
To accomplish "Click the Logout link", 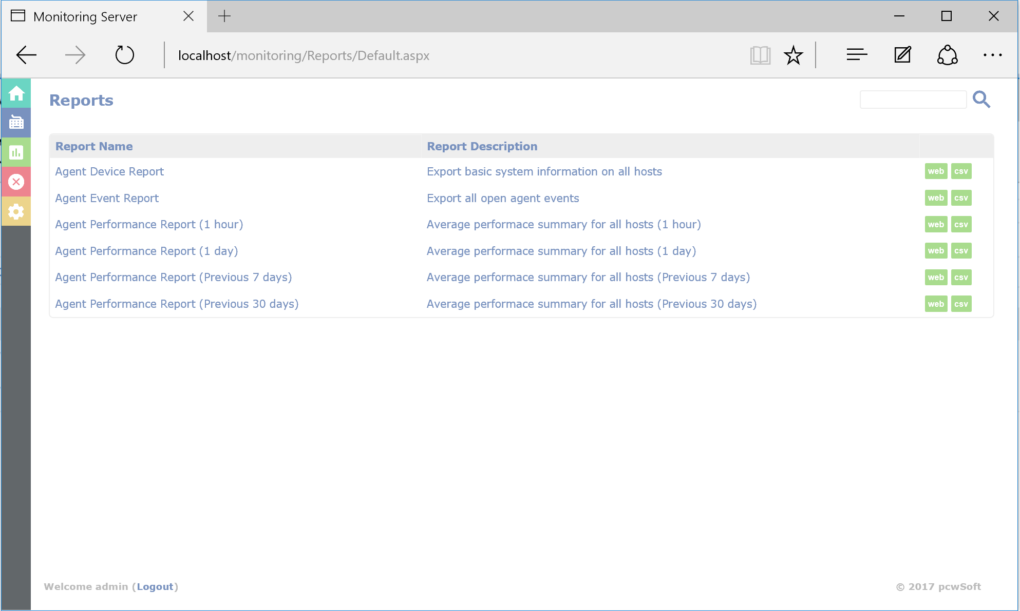I will tap(155, 586).
